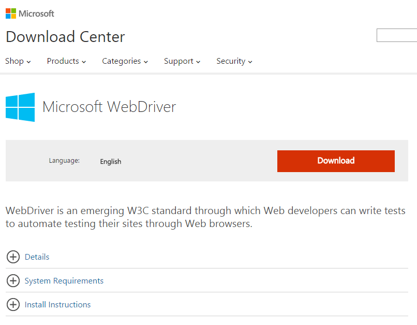This screenshot has width=417, height=325.
Task: Open the Shop dropdown menu
Action: point(18,61)
